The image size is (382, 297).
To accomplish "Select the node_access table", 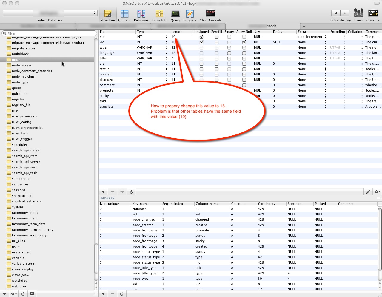I will (22, 65).
